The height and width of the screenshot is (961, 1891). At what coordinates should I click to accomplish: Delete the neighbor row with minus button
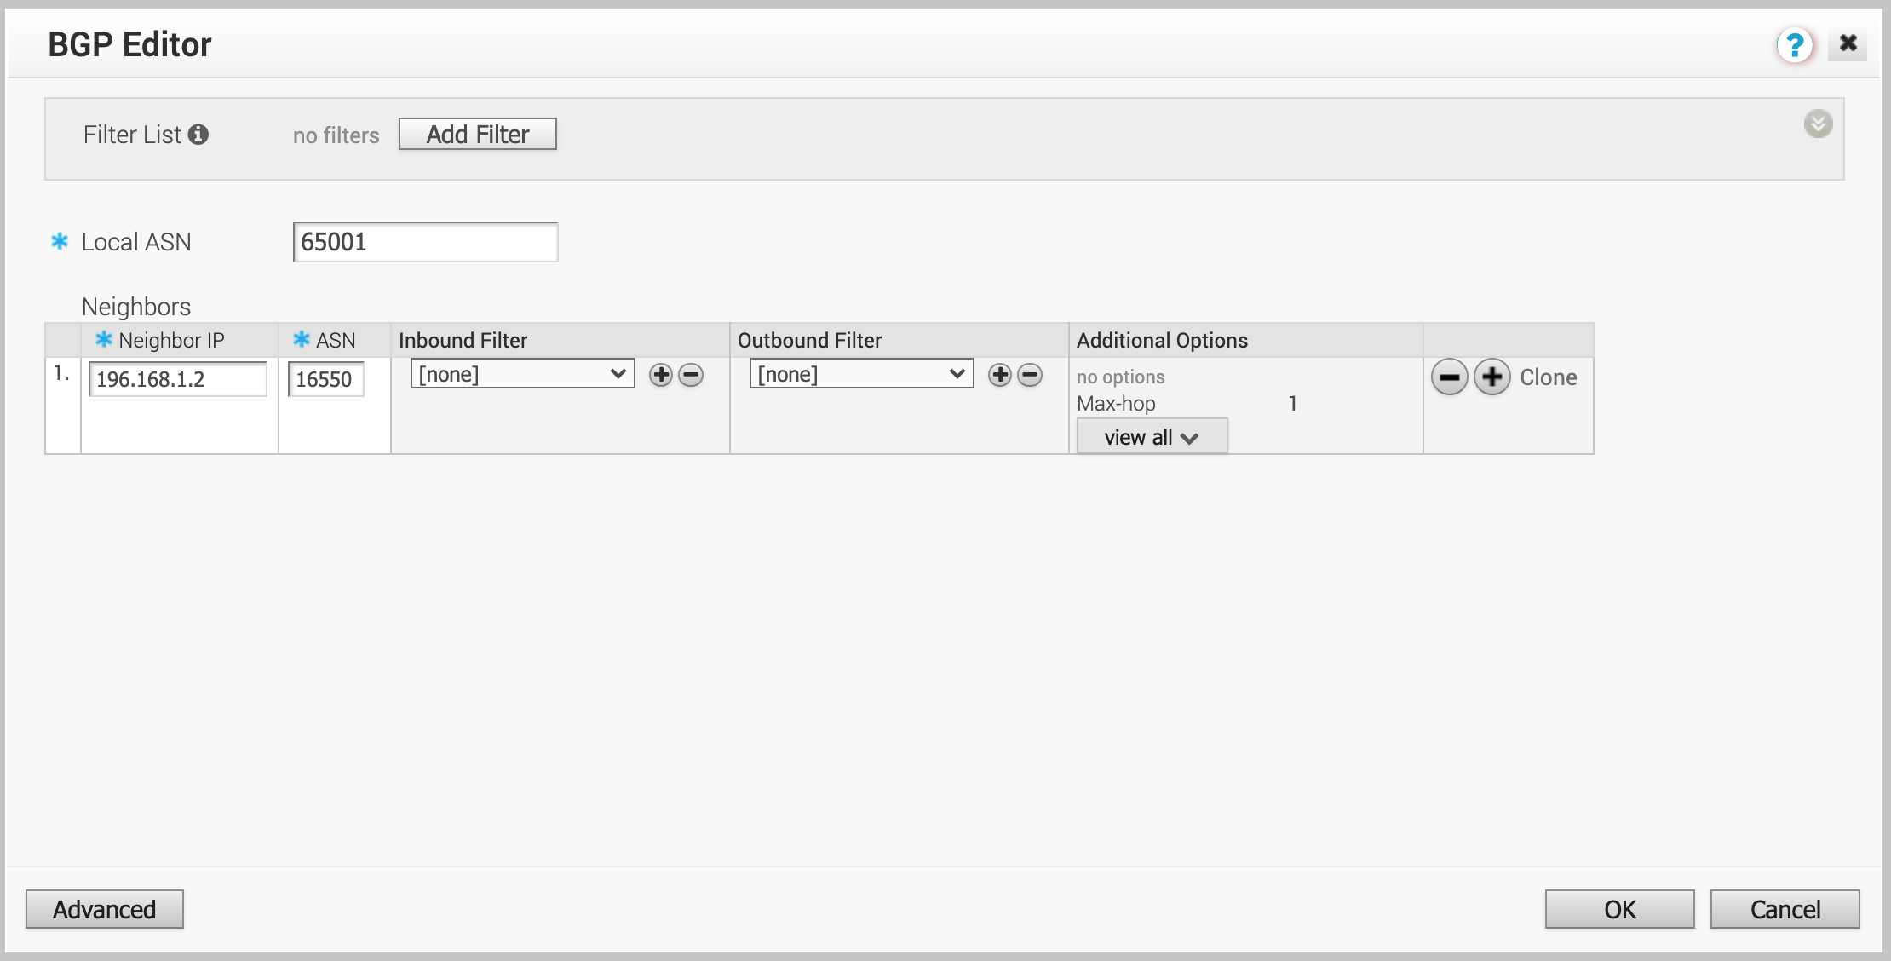click(1449, 377)
